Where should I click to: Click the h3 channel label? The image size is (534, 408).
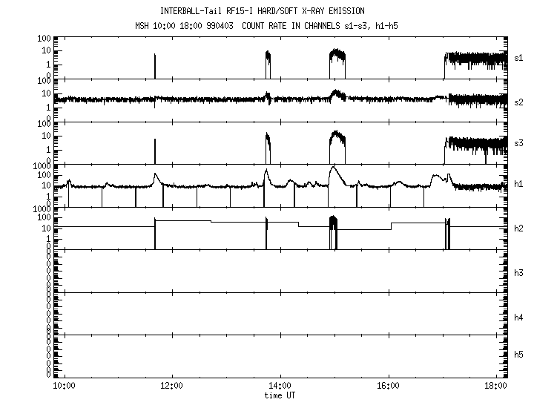coord(520,273)
